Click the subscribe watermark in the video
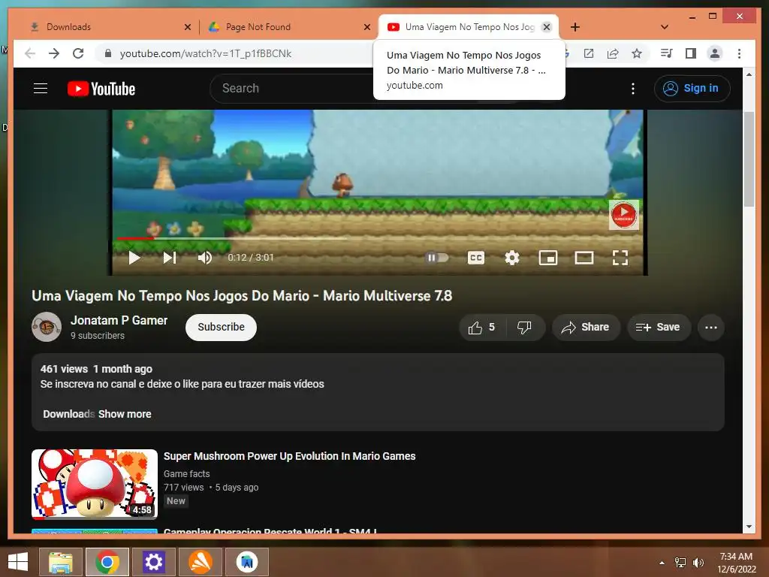This screenshot has height=577, width=769. click(x=623, y=214)
